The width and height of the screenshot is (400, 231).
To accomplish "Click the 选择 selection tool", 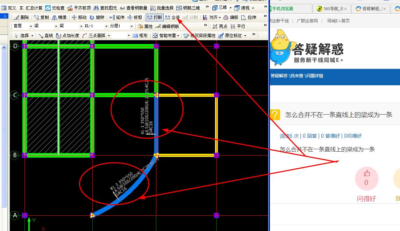I will coord(22,35).
